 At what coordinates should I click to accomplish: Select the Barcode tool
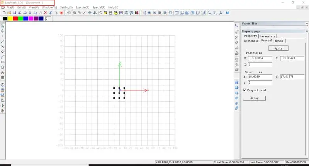tap(3, 77)
